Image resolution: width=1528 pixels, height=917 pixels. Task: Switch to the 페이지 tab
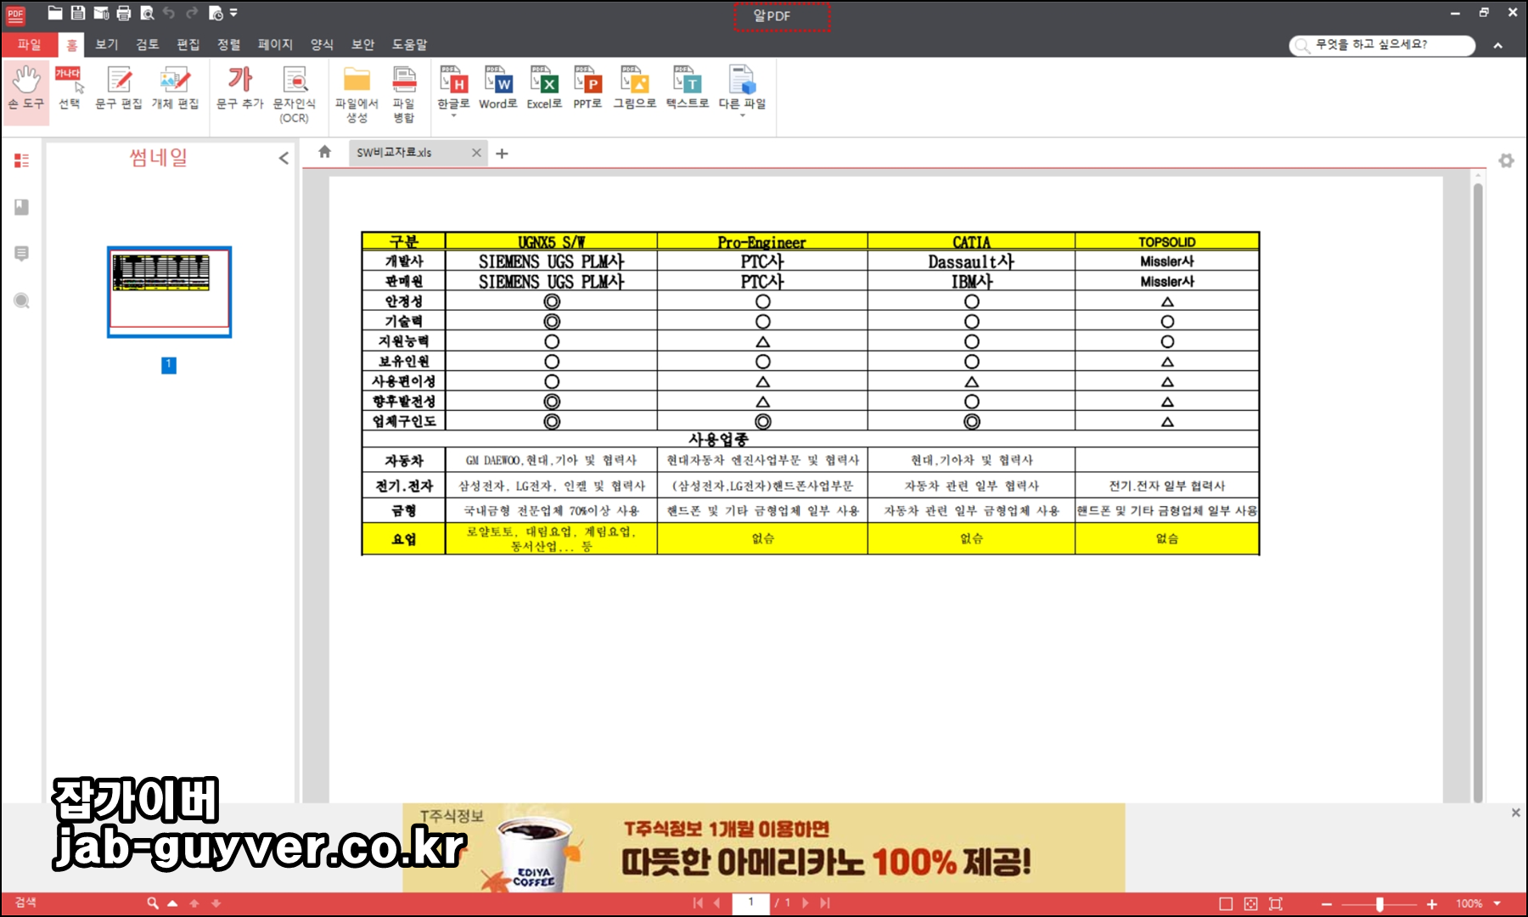coord(275,45)
